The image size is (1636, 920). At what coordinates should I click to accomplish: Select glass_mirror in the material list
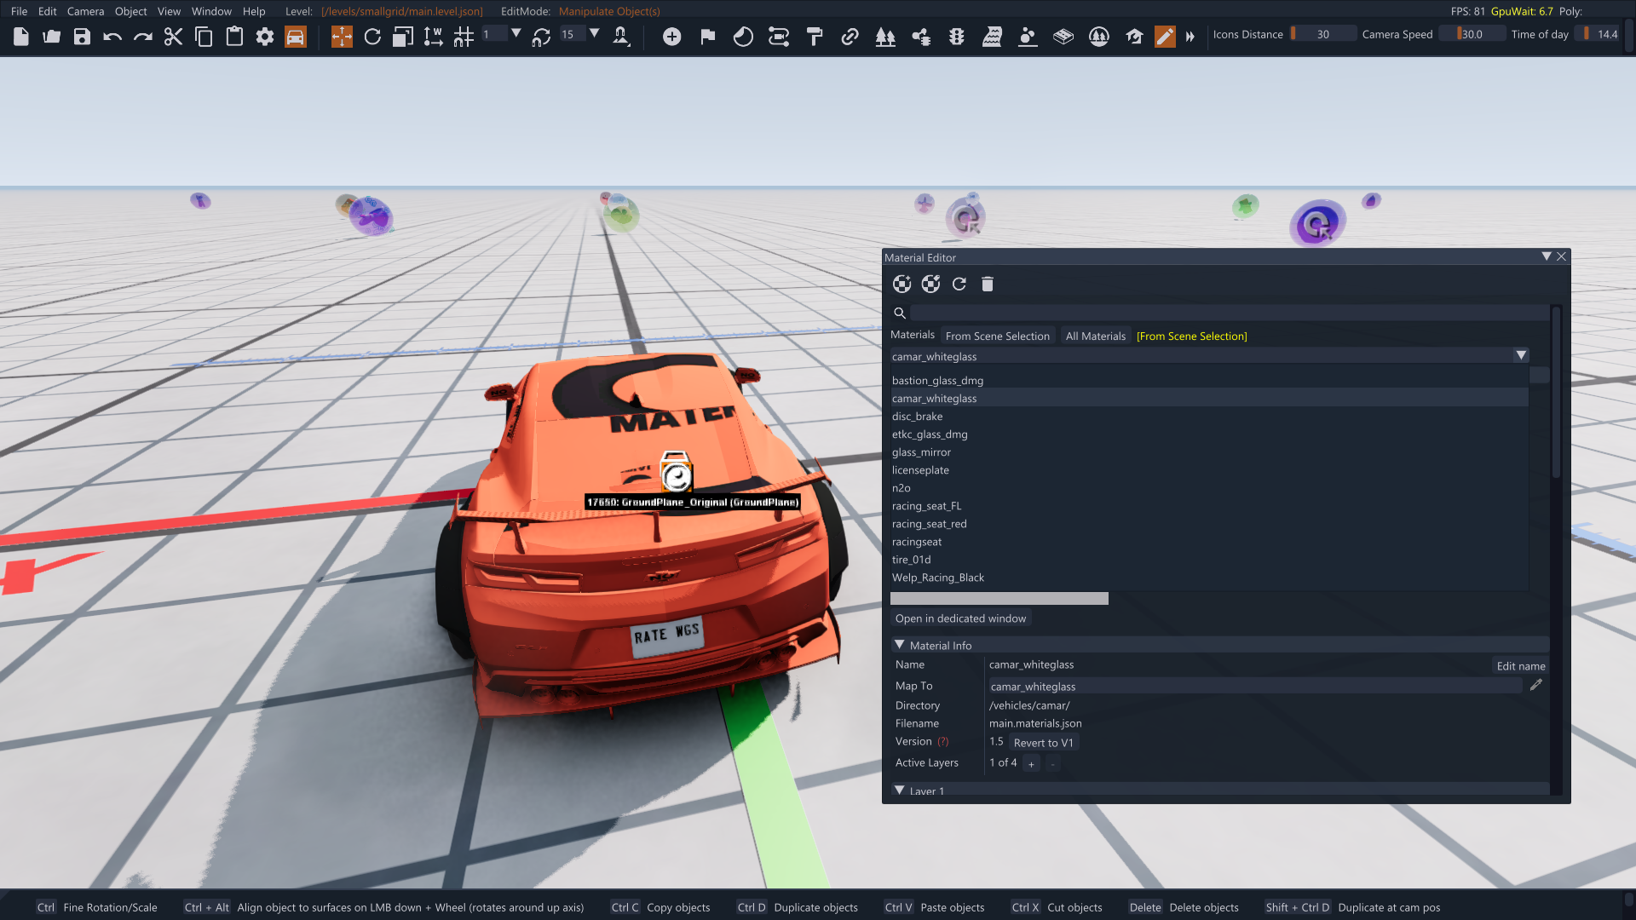(1209, 452)
